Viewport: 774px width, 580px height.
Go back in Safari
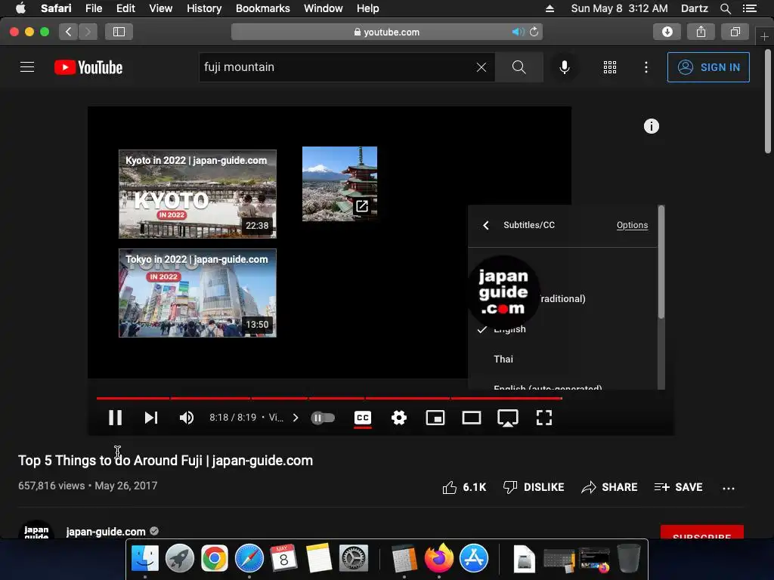pos(69,32)
